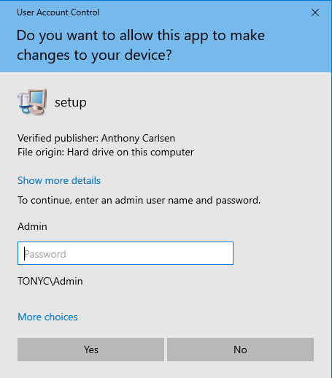
Task: Click the No button to deny
Action: (240, 350)
